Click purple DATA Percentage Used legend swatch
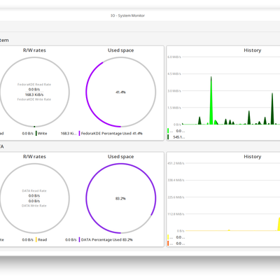Image resolution: width=280 pixels, height=280 pixels. (79, 239)
